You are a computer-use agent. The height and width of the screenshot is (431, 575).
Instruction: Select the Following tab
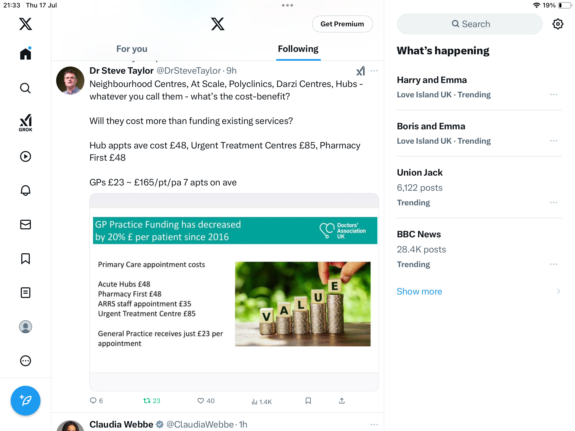click(298, 49)
